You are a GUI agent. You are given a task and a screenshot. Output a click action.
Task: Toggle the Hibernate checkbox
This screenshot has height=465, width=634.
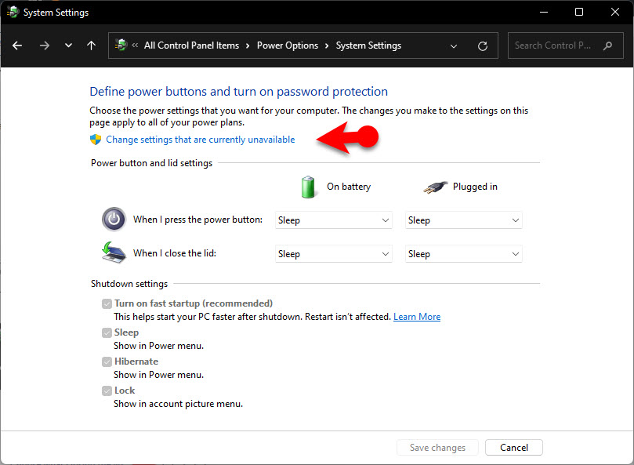coord(107,361)
